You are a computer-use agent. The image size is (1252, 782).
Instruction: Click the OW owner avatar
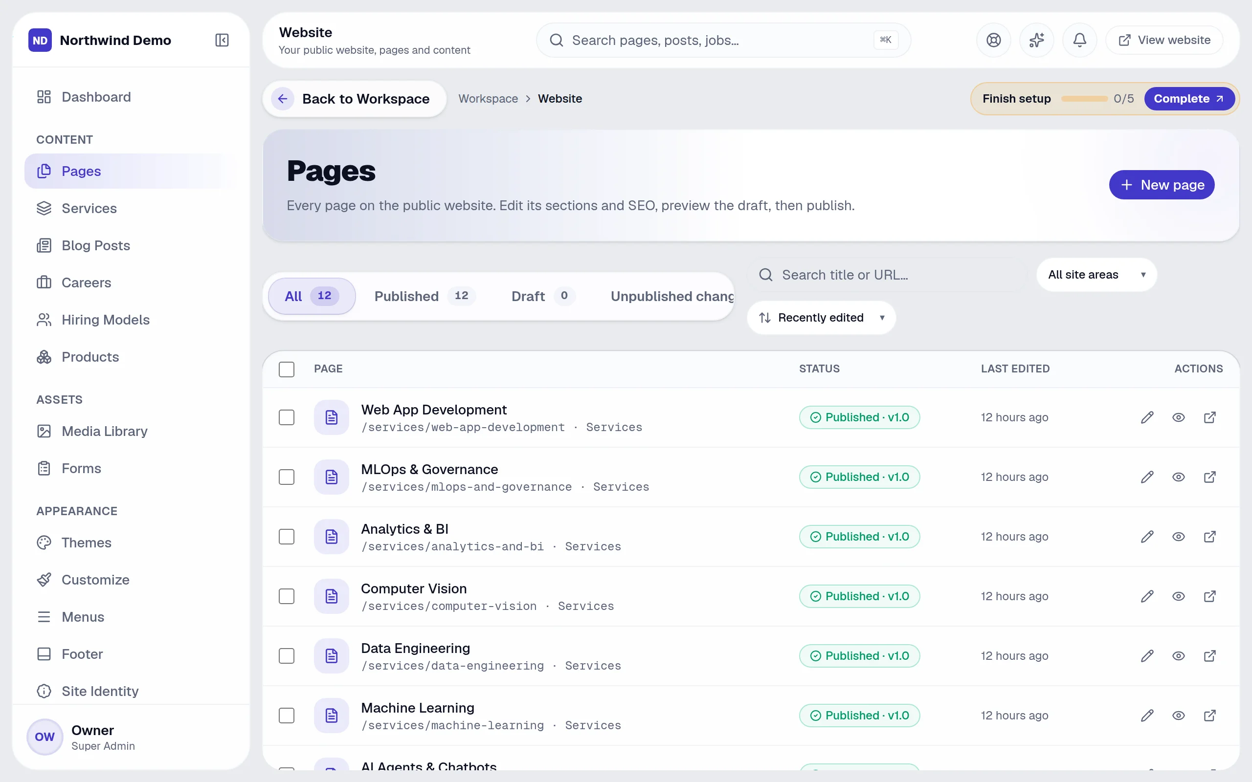click(x=45, y=737)
